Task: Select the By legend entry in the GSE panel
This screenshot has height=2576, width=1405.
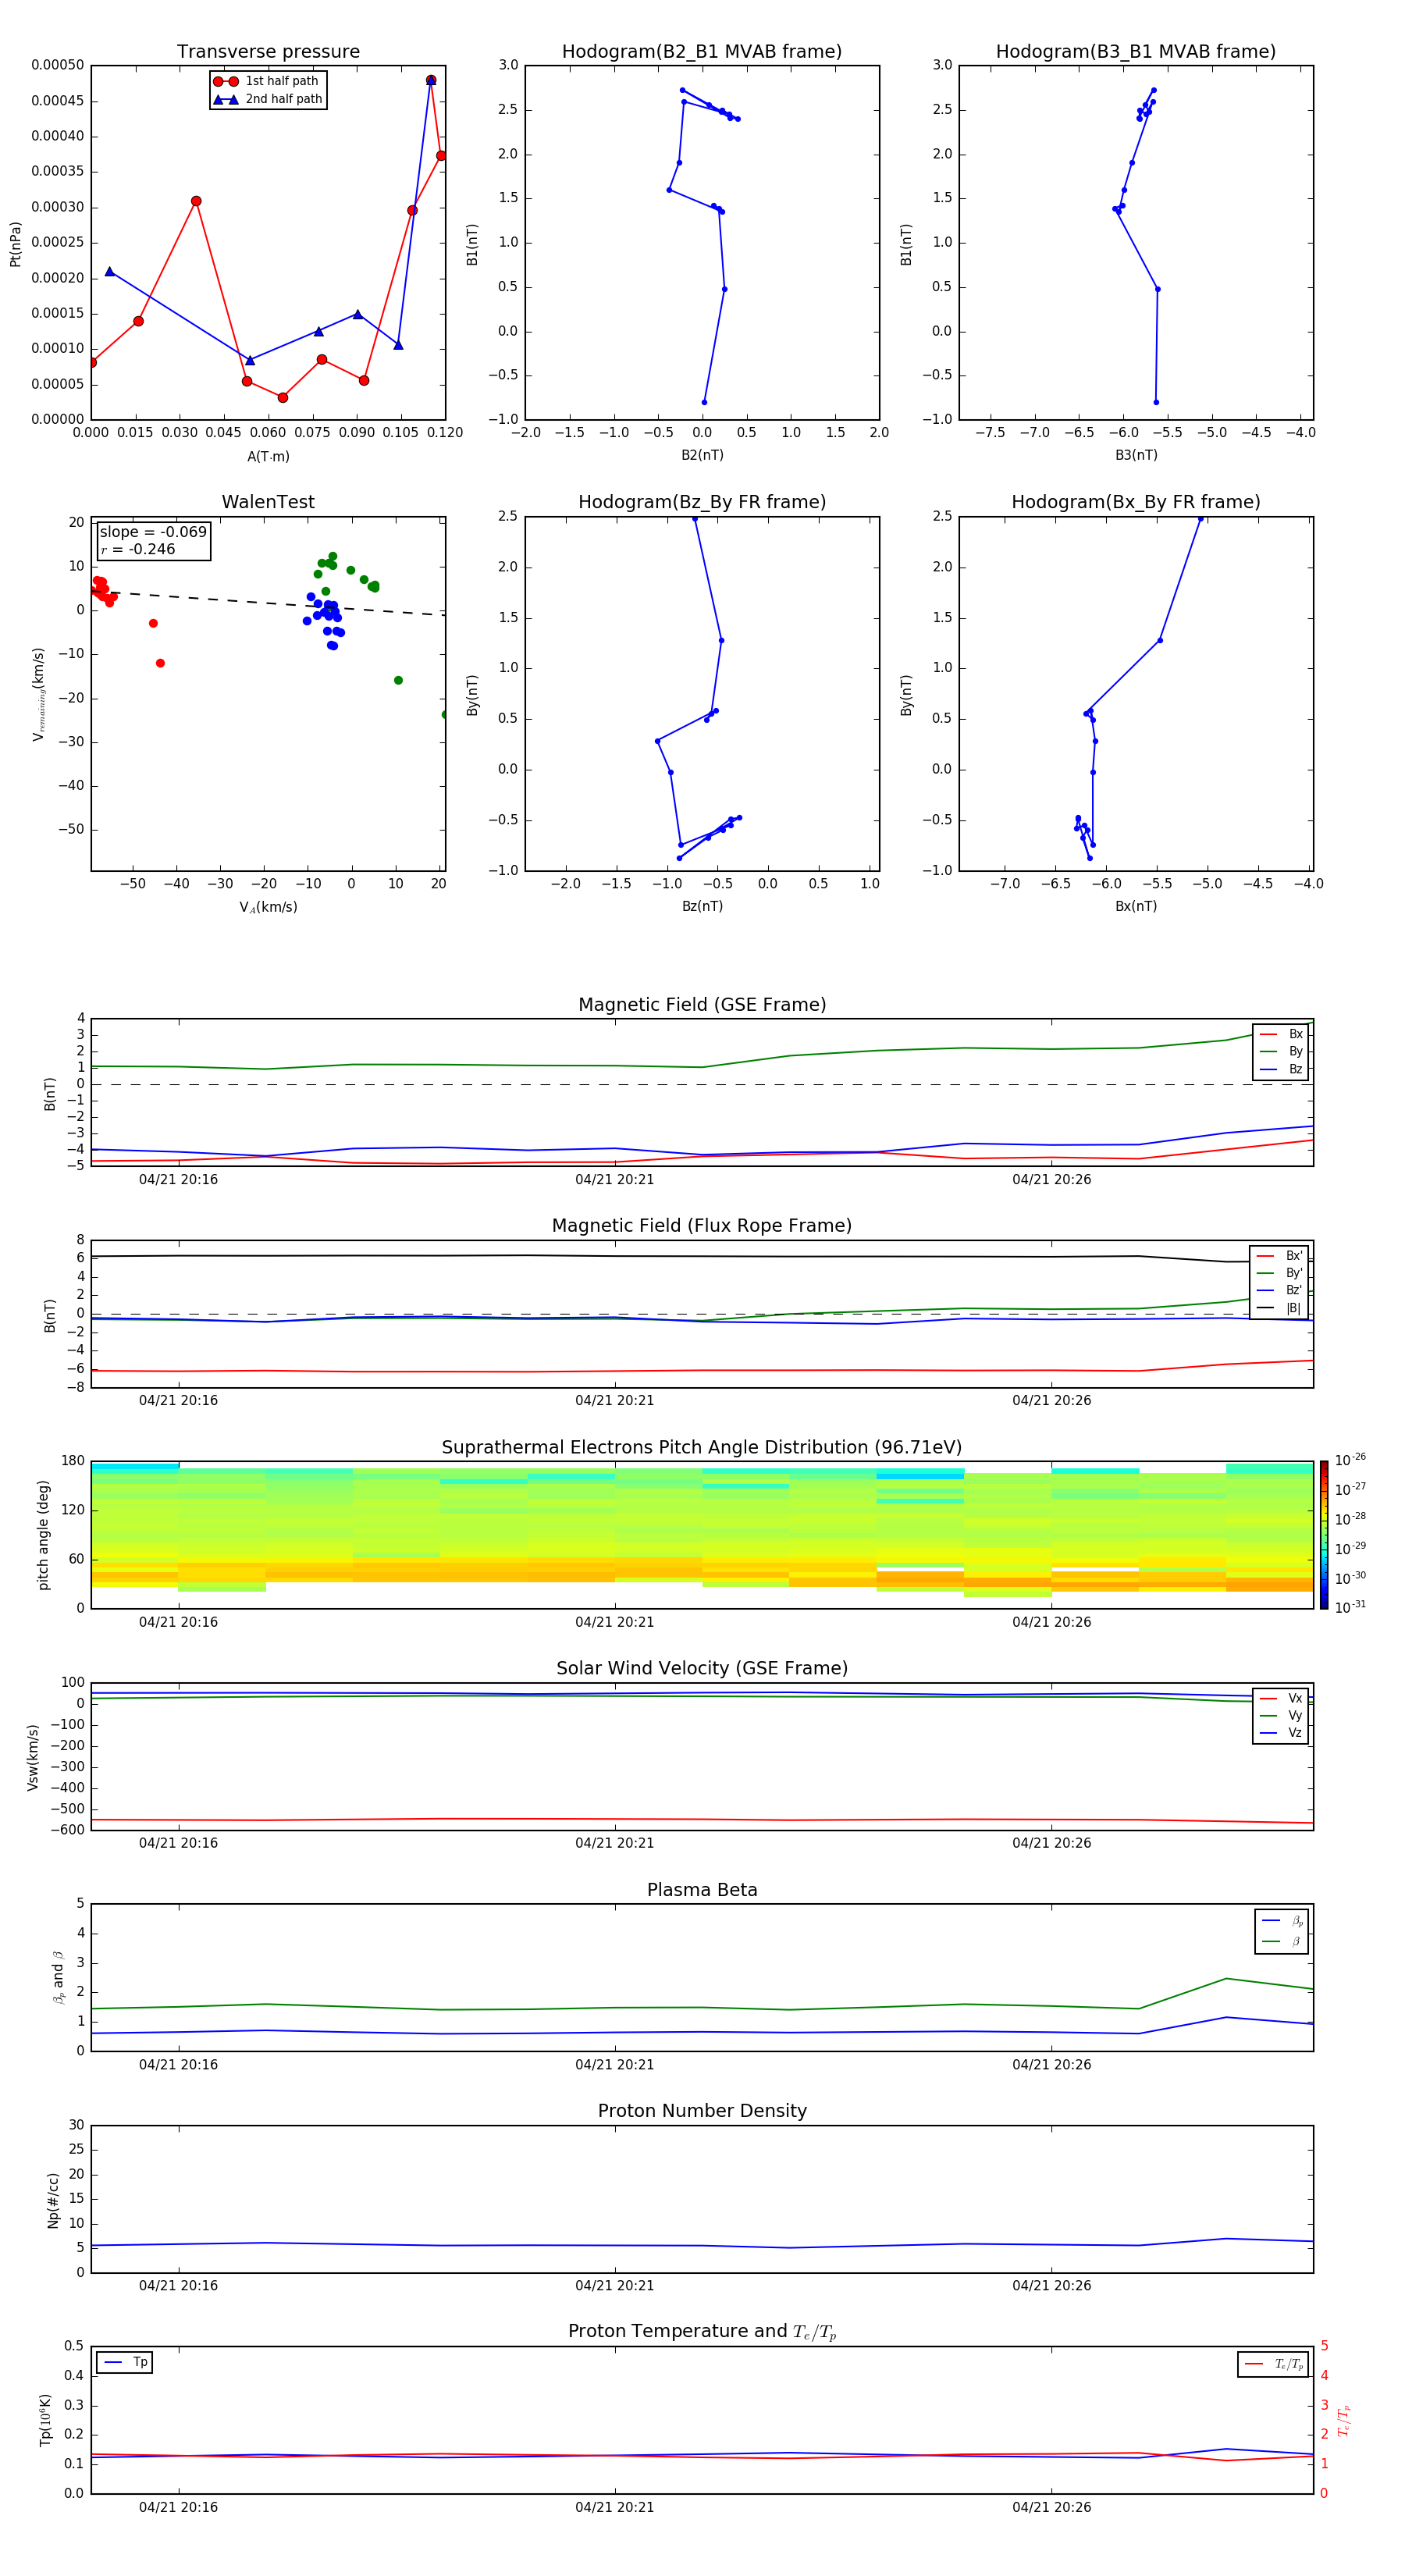Action: [x=1281, y=1052]
